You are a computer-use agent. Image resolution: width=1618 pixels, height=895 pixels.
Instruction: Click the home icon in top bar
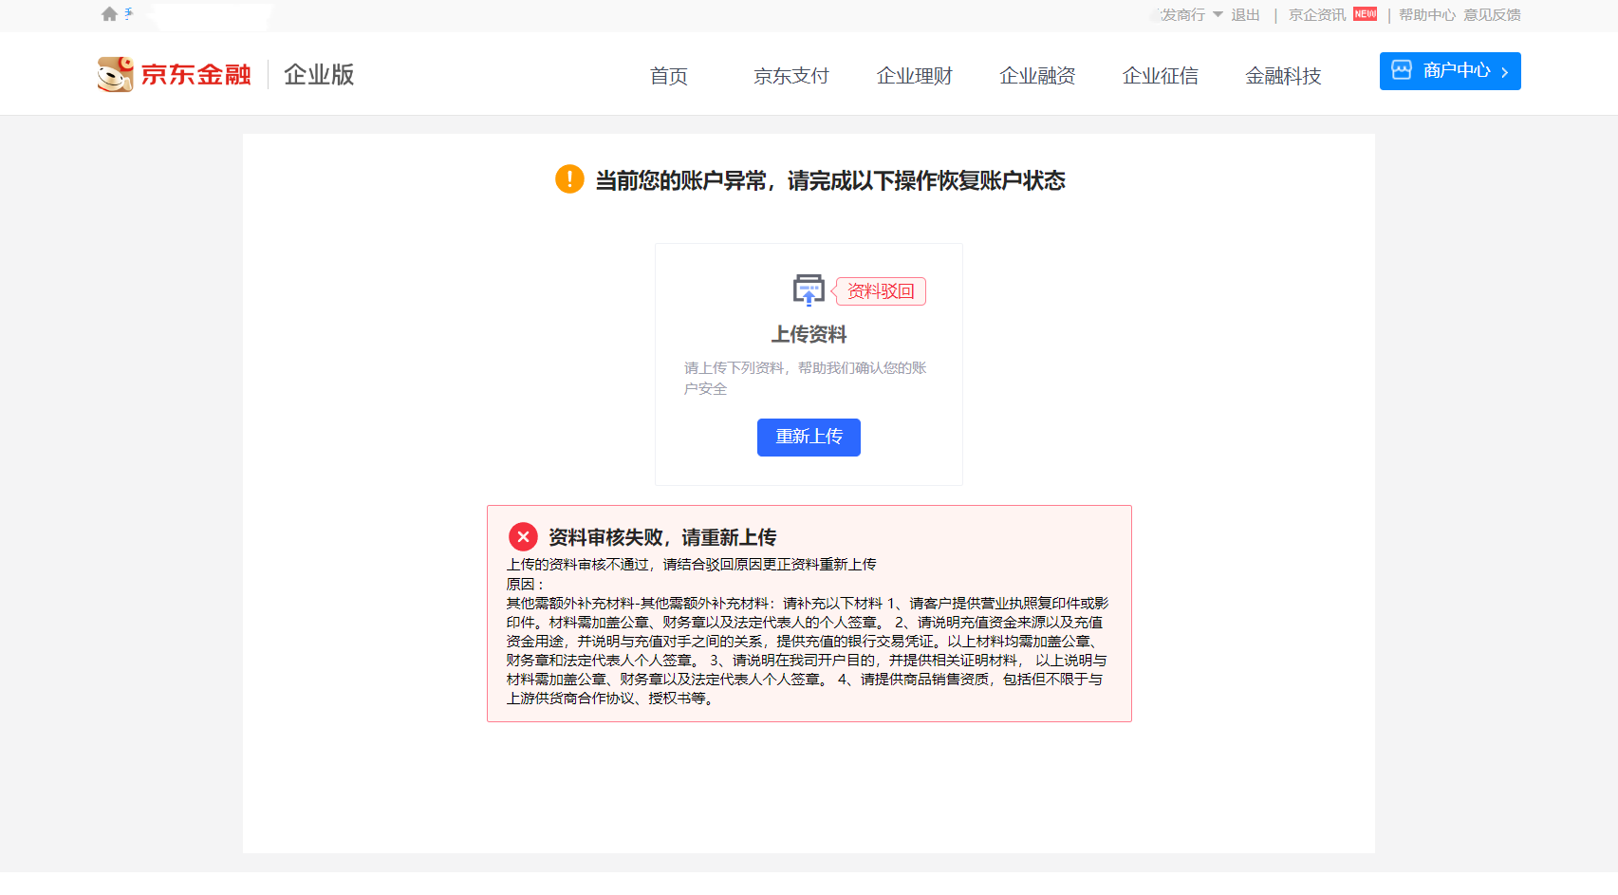[109, 14]
